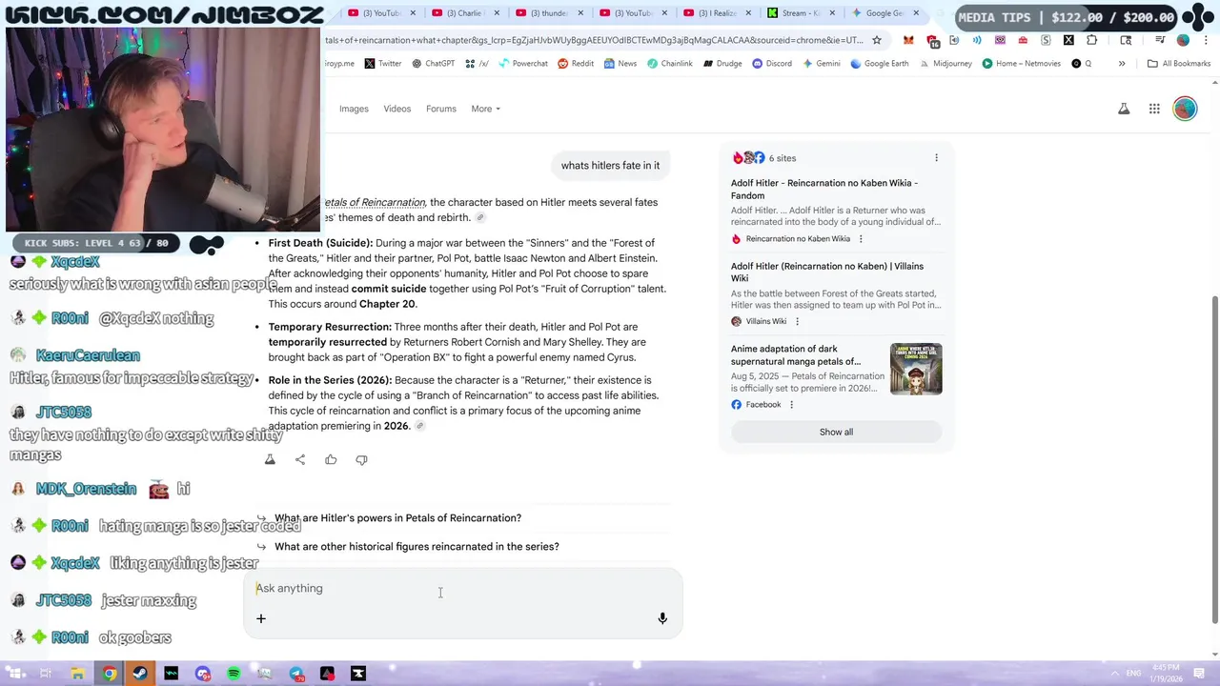Open the Twitter bookmark
This screenshot has width=1220, height=686.
[x=382, y=63]
